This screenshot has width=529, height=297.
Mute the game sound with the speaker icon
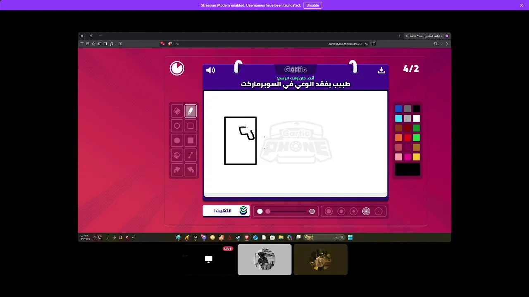[x=211, y=70]
